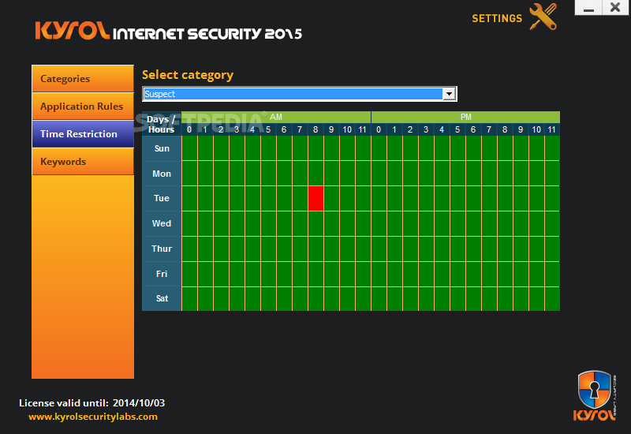Click the 0 AM hour column header
This screenshot has width=631, height=434.
[x=189, y=129]
